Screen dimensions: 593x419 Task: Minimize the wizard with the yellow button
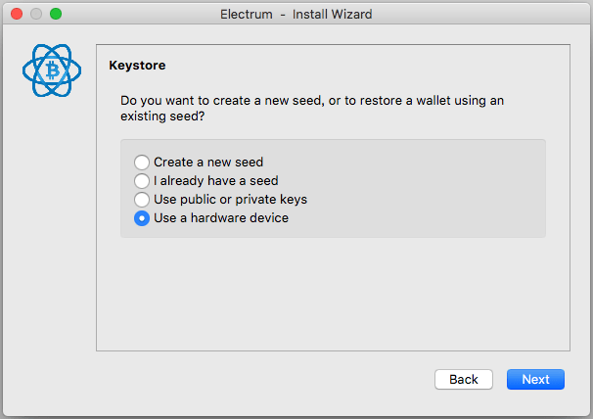pyautogui.click(x=36, y=15)
